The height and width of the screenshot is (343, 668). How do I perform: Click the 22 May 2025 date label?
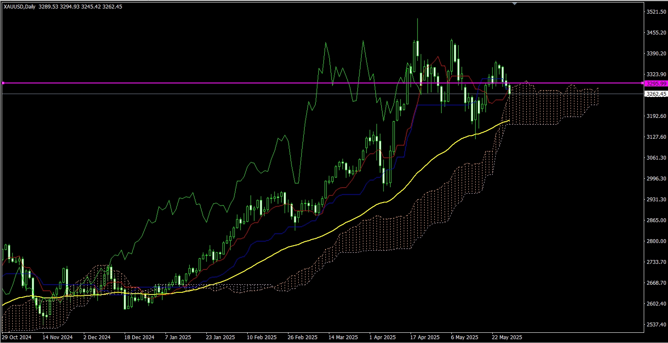point(507,337)
